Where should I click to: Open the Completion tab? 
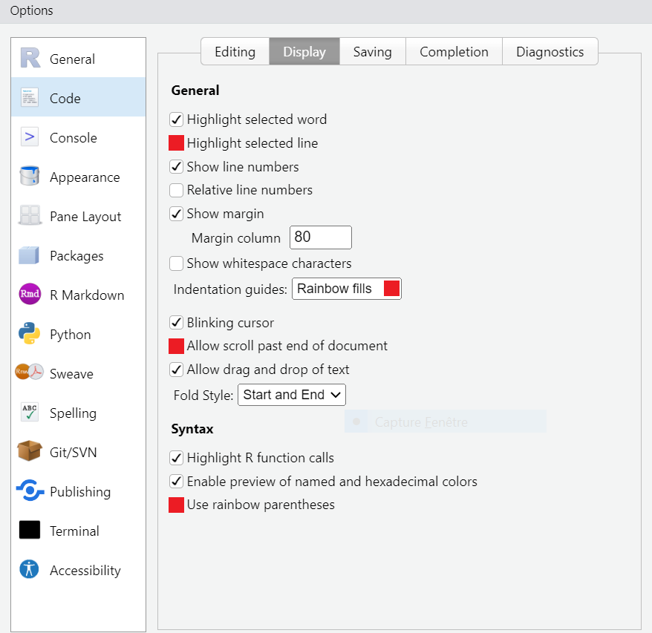pos(454,52)
